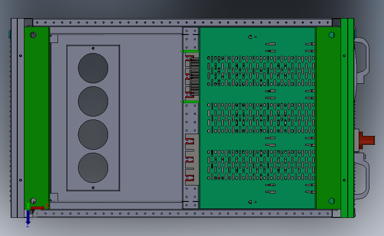Click the blue Z axis arrow of triad
This screenshot has width=384, height=236.
pyautogui.click(x=28, y=217)
